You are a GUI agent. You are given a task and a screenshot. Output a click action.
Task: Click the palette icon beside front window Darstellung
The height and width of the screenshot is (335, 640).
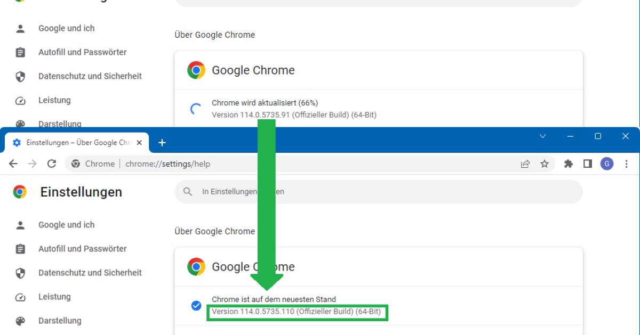[20, 321]
